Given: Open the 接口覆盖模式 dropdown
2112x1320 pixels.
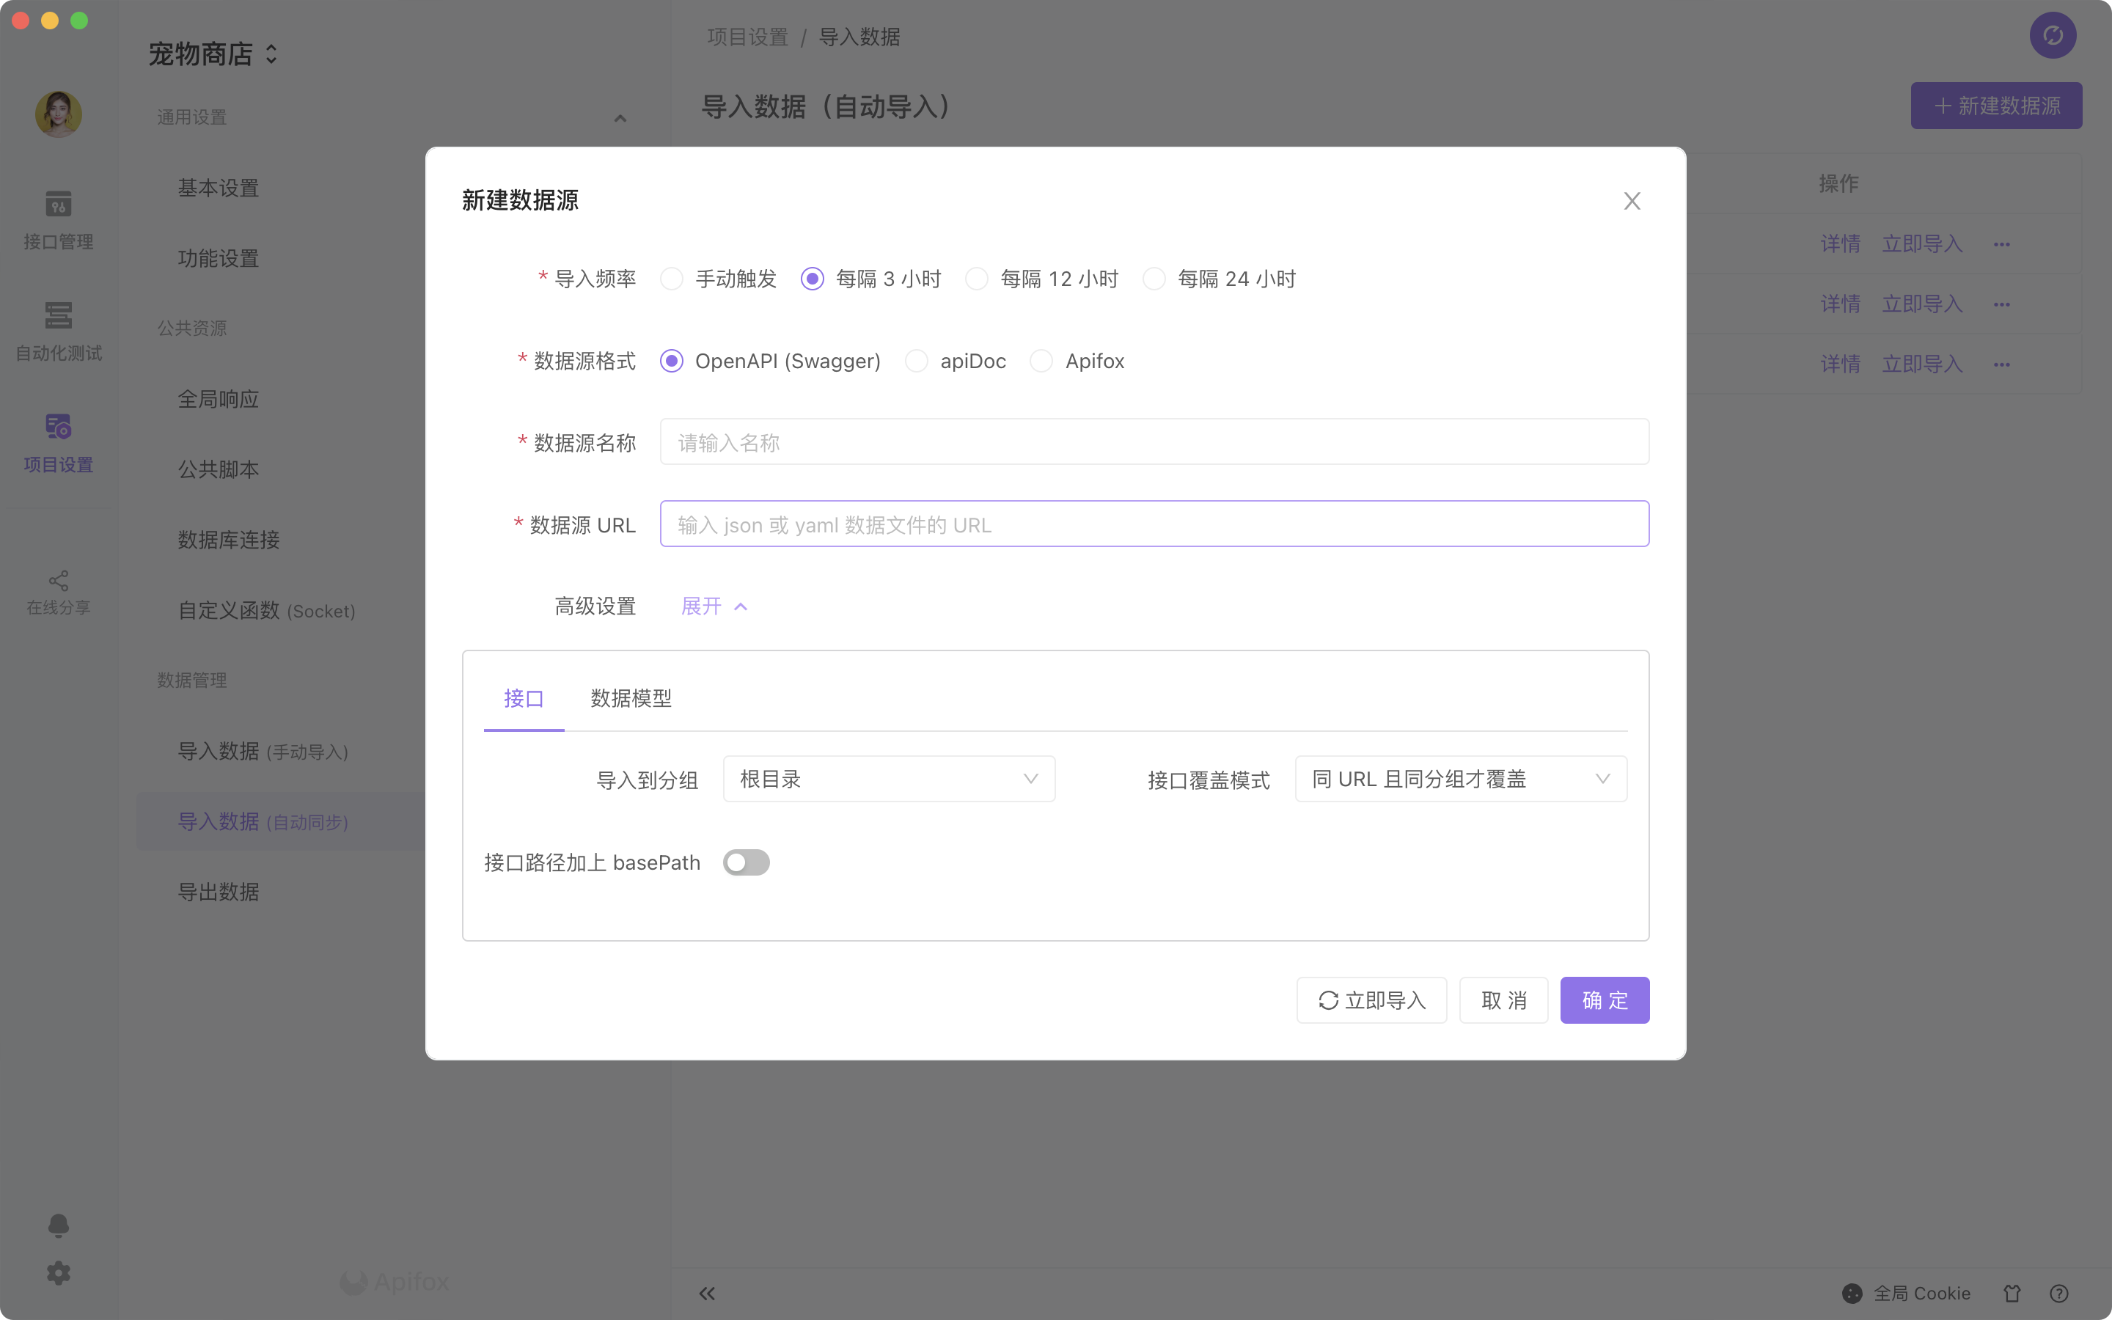Looking at the screenshot, I should (1460, 779).
